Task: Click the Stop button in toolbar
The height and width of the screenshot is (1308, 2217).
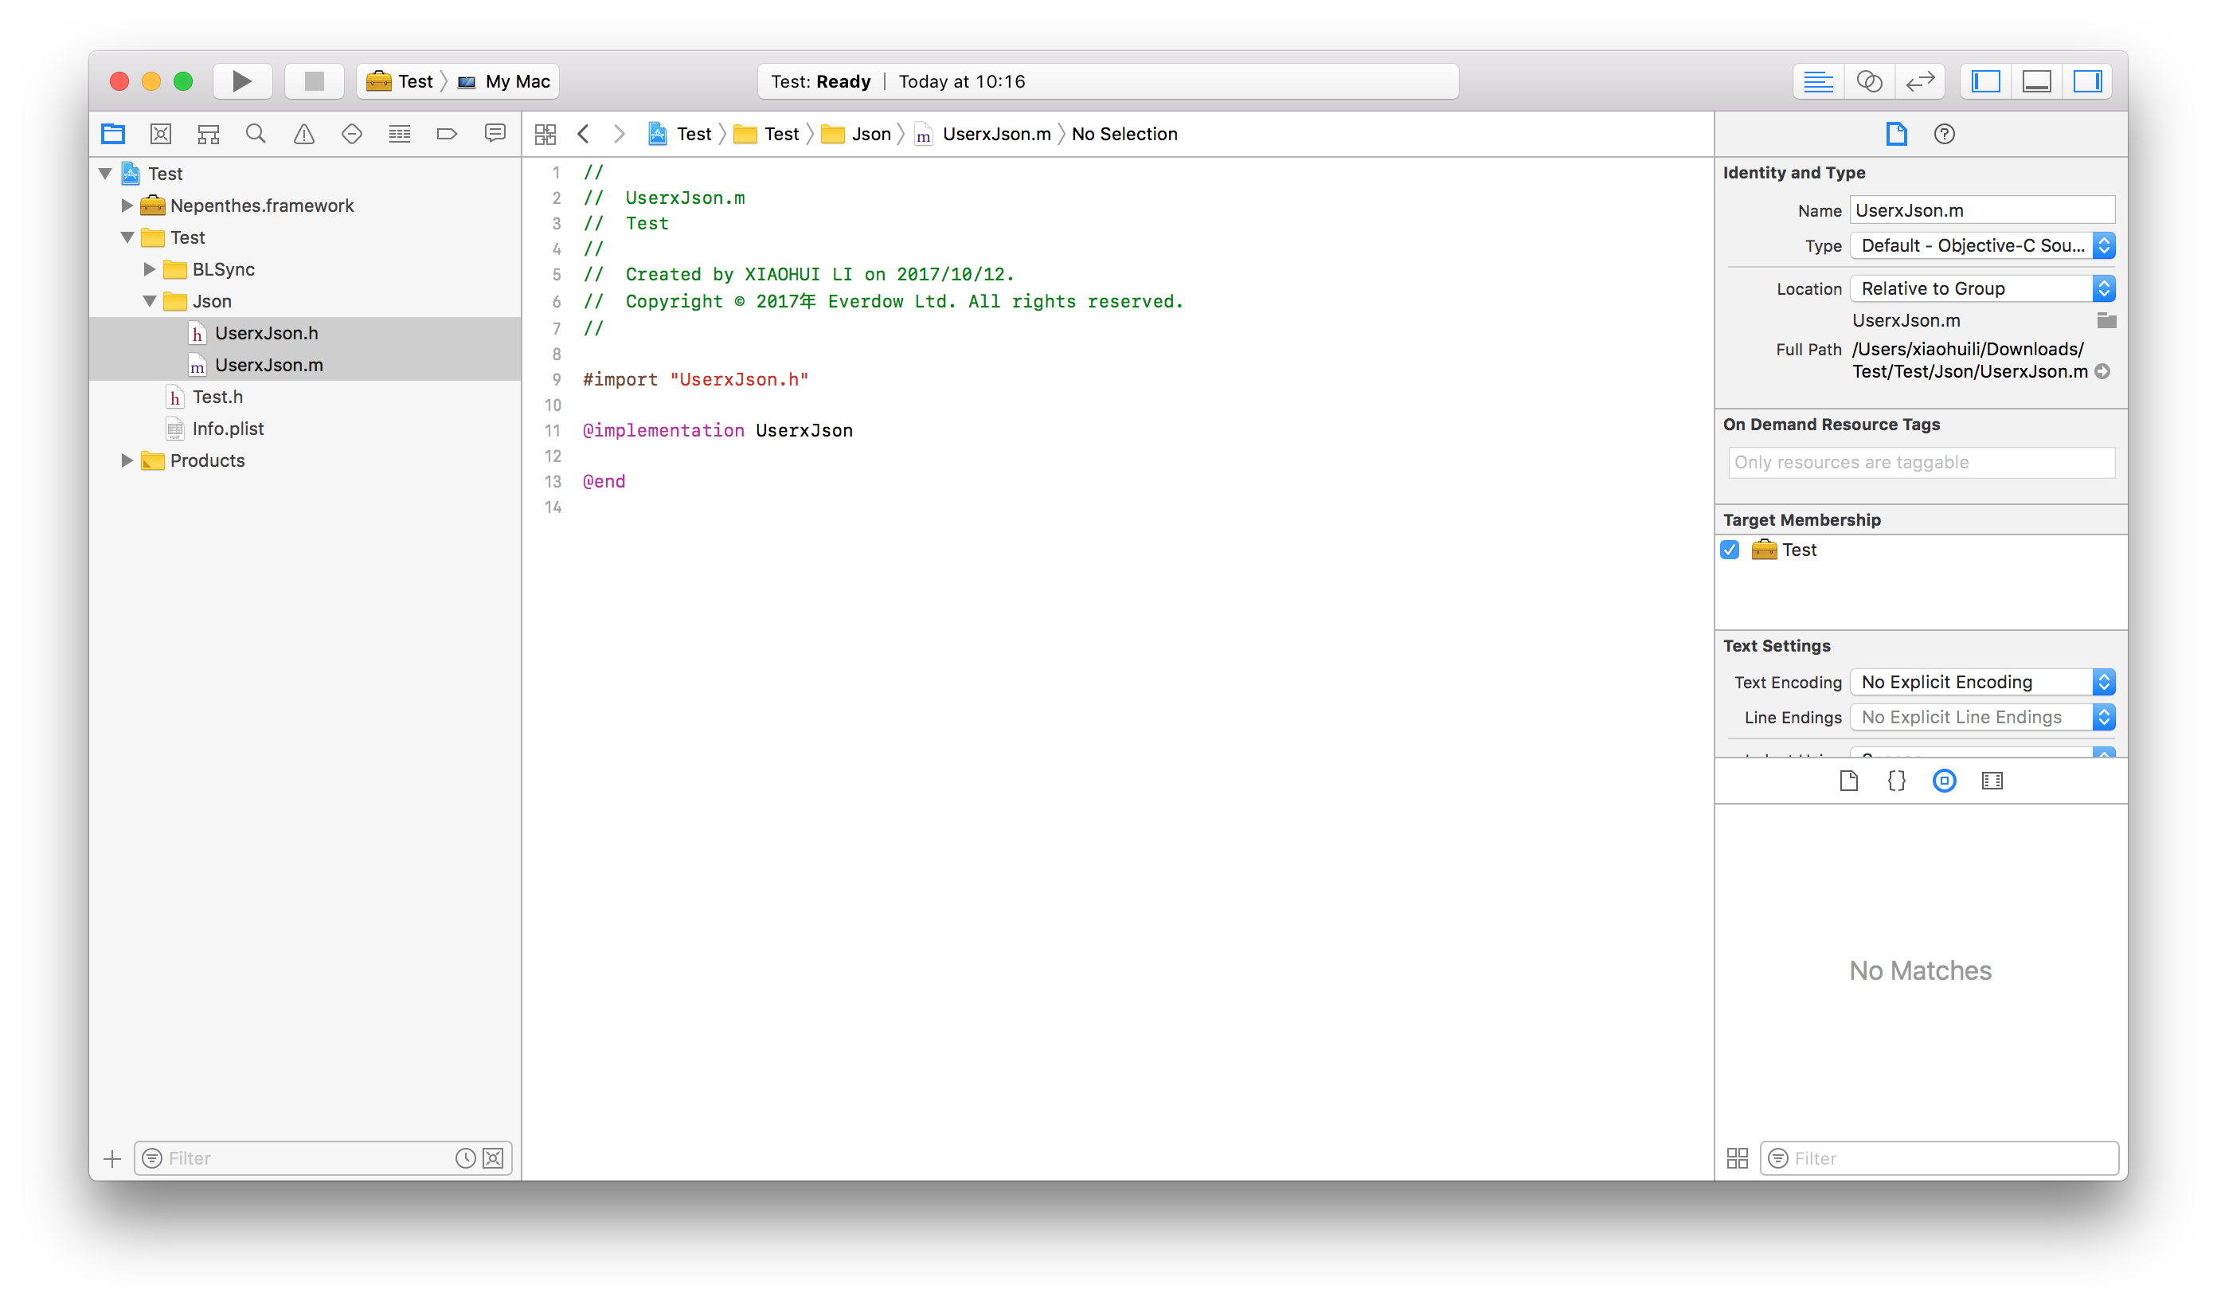Action: tap(314, 81)
